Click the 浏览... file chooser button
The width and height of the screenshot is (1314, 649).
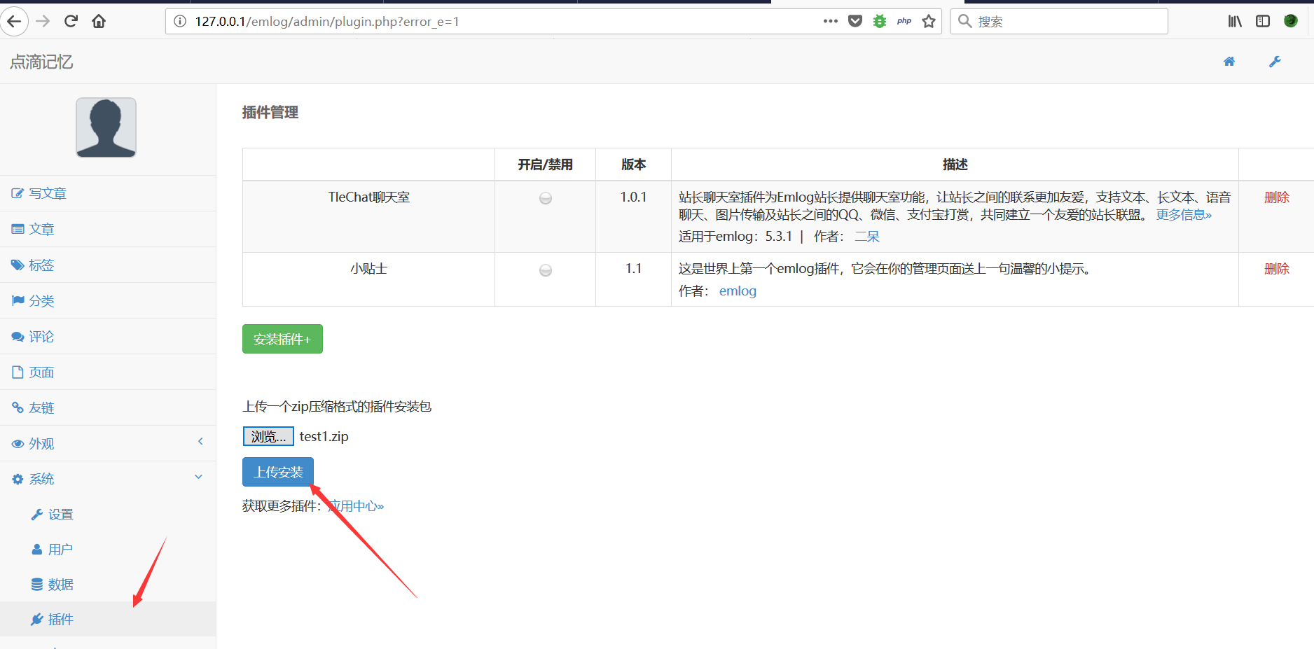point(268,436)
